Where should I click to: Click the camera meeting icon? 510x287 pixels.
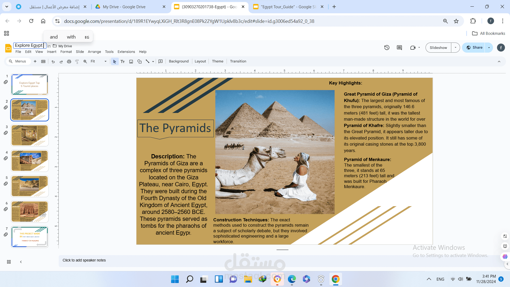[x=413, y=48]
